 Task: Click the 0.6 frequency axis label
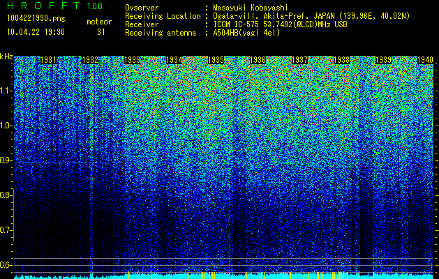[x=6, y=265]
